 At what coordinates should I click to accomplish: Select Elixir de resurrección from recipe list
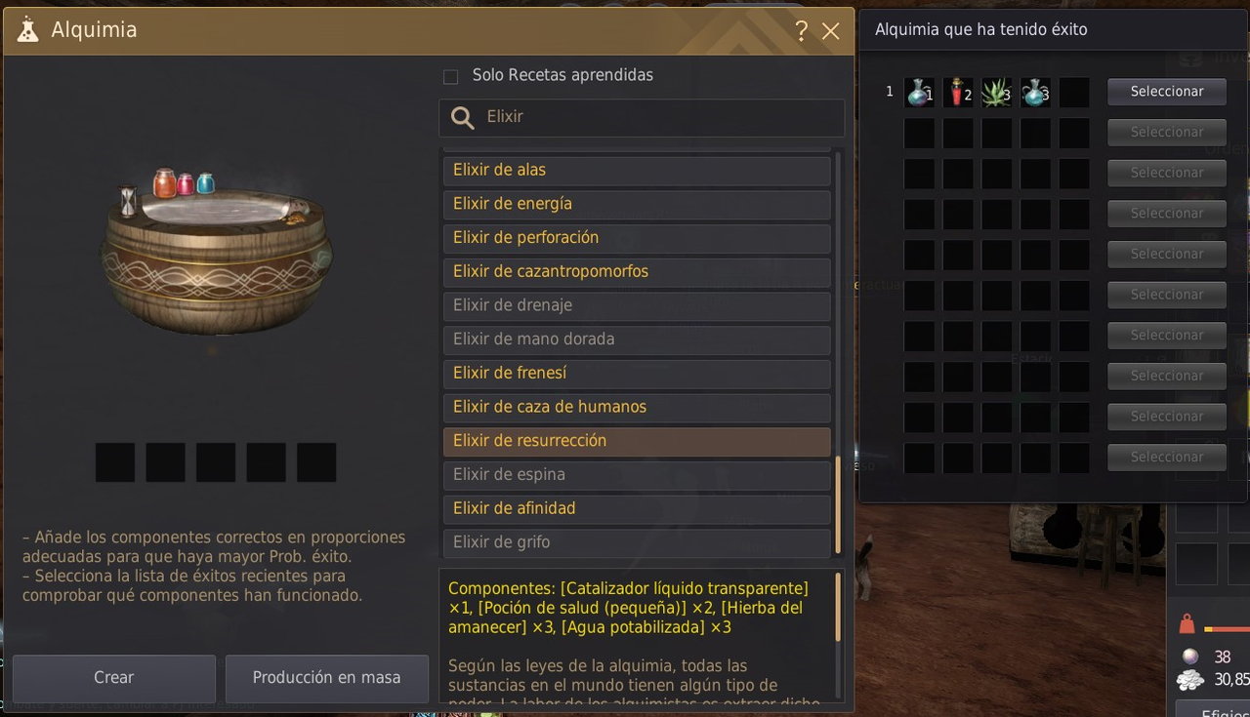(x=637, y=441)
